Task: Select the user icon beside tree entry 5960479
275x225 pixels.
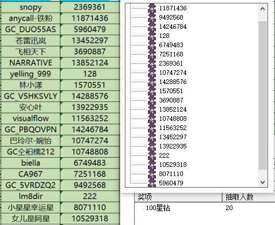Action: click(x=152, y=182)
